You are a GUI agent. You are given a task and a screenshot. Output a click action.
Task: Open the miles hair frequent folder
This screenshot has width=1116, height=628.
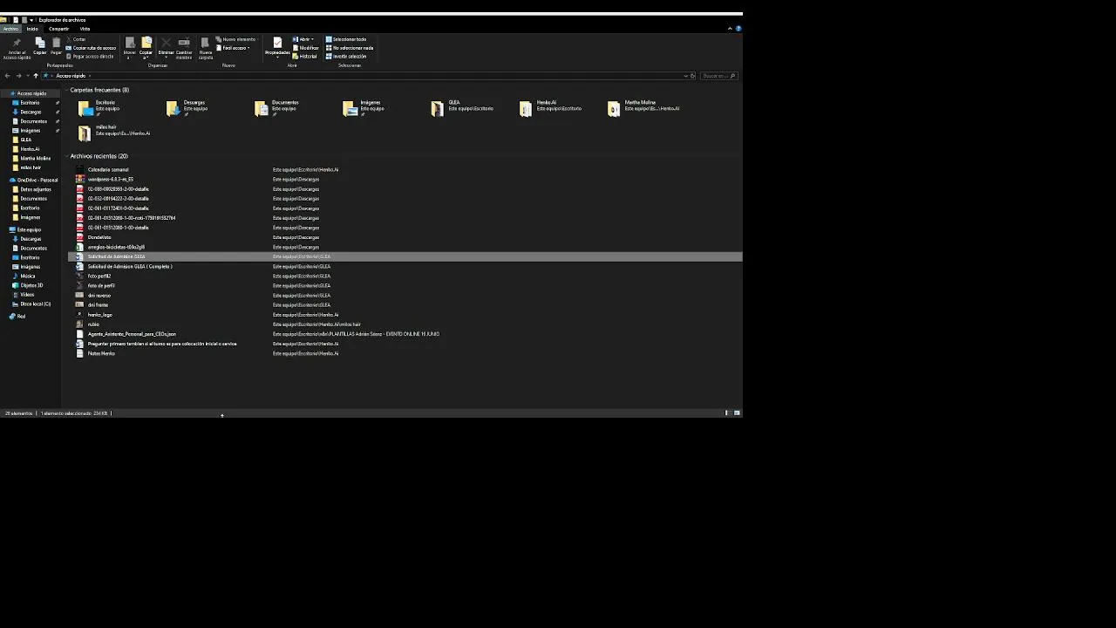pos(114,132)
